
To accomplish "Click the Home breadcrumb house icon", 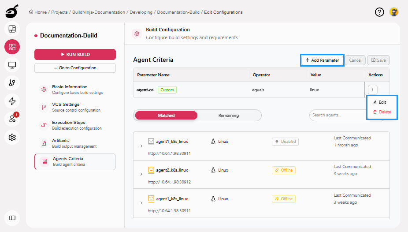I will point(31,12).
